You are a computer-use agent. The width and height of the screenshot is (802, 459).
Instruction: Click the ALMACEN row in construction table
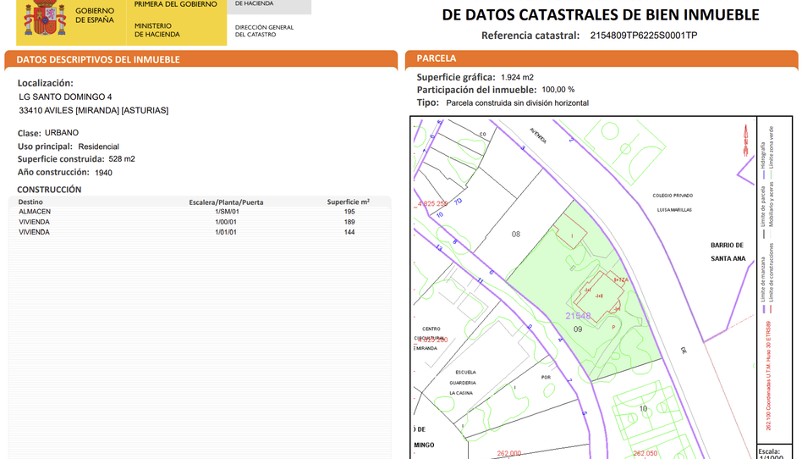35,212
